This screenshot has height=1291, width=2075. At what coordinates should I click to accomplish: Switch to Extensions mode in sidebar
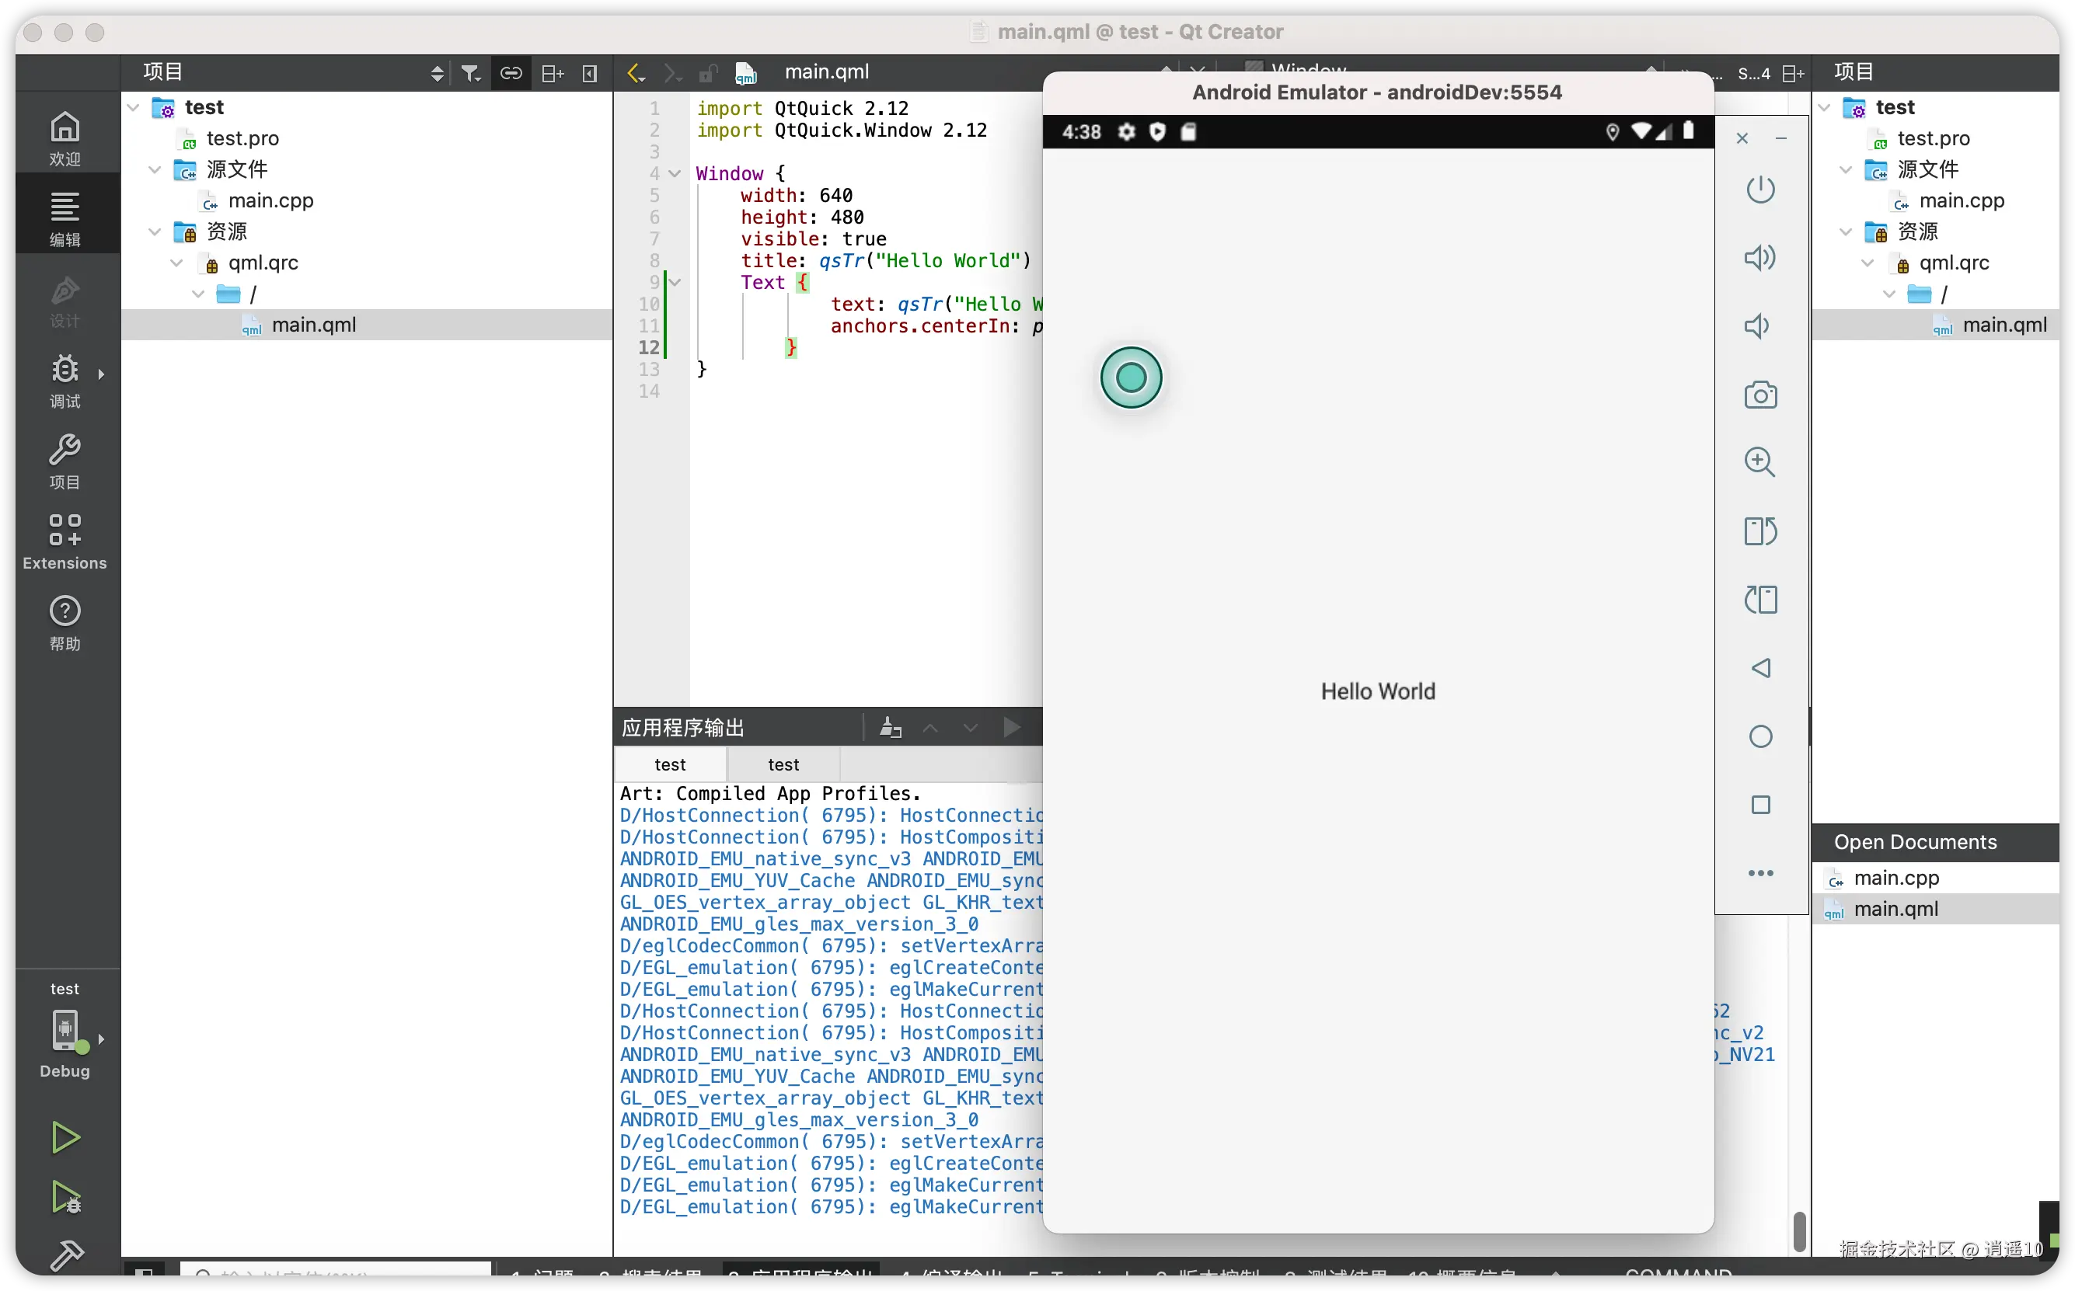[65, 541]
